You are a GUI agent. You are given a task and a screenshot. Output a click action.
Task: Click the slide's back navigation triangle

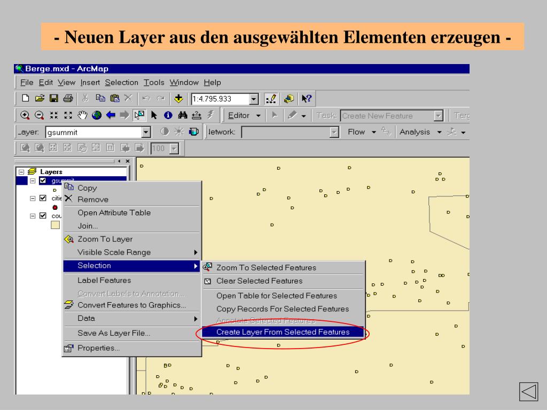[528, 391]
